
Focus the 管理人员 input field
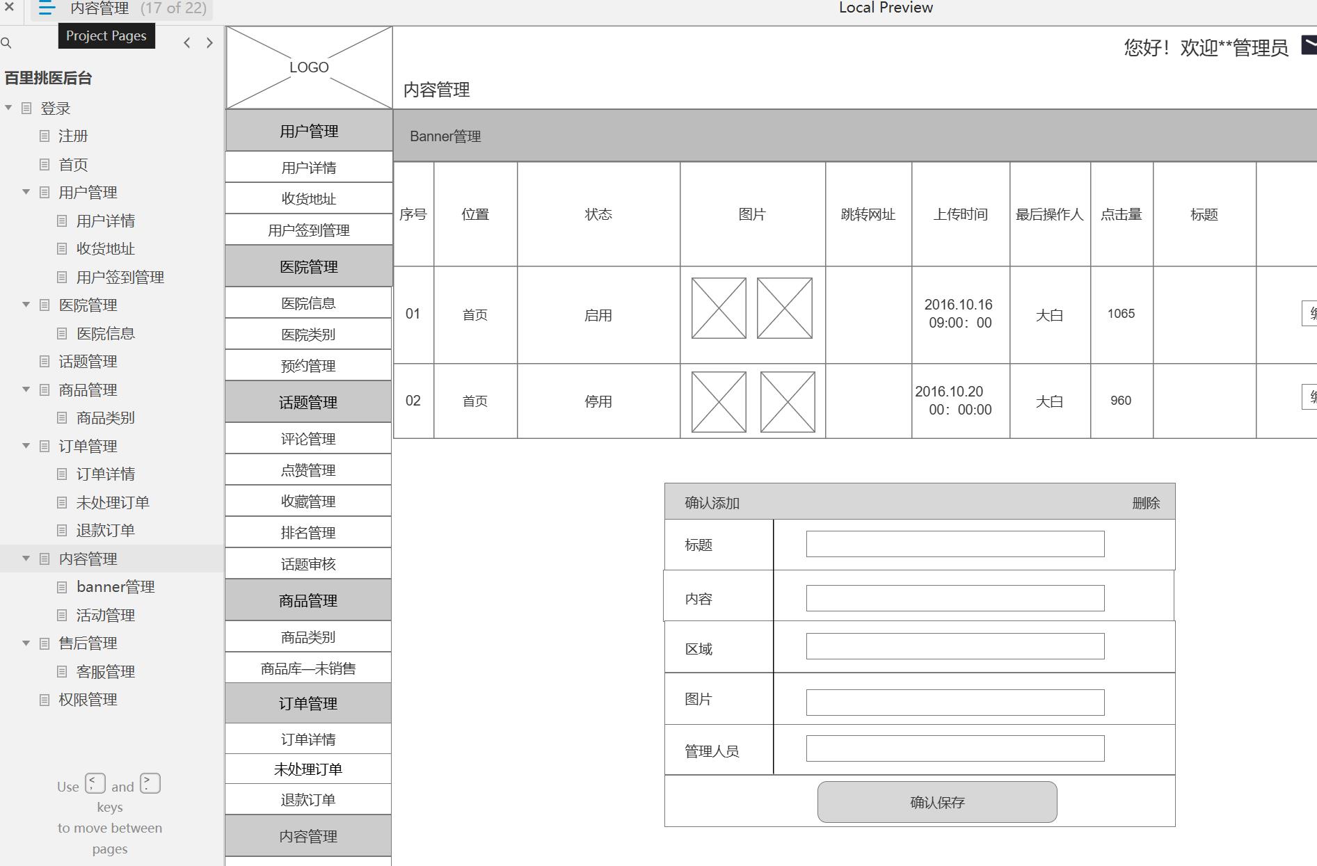point(955,748)
